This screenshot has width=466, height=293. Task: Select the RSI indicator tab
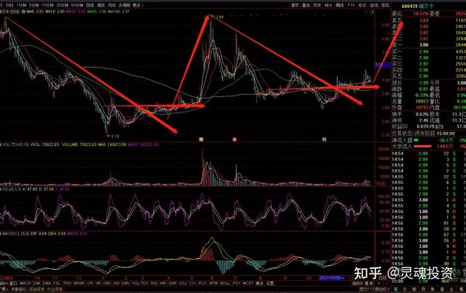coord(154,283)
